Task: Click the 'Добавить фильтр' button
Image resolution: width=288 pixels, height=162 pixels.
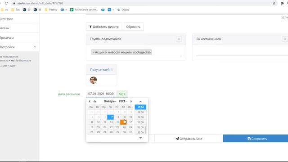Action: point(104,27)
